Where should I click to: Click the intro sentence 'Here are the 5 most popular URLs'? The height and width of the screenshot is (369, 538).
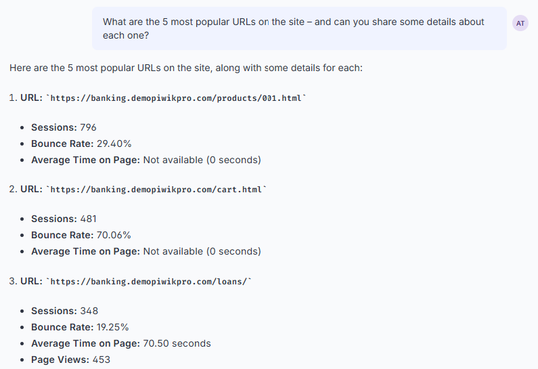click(186, 68)
